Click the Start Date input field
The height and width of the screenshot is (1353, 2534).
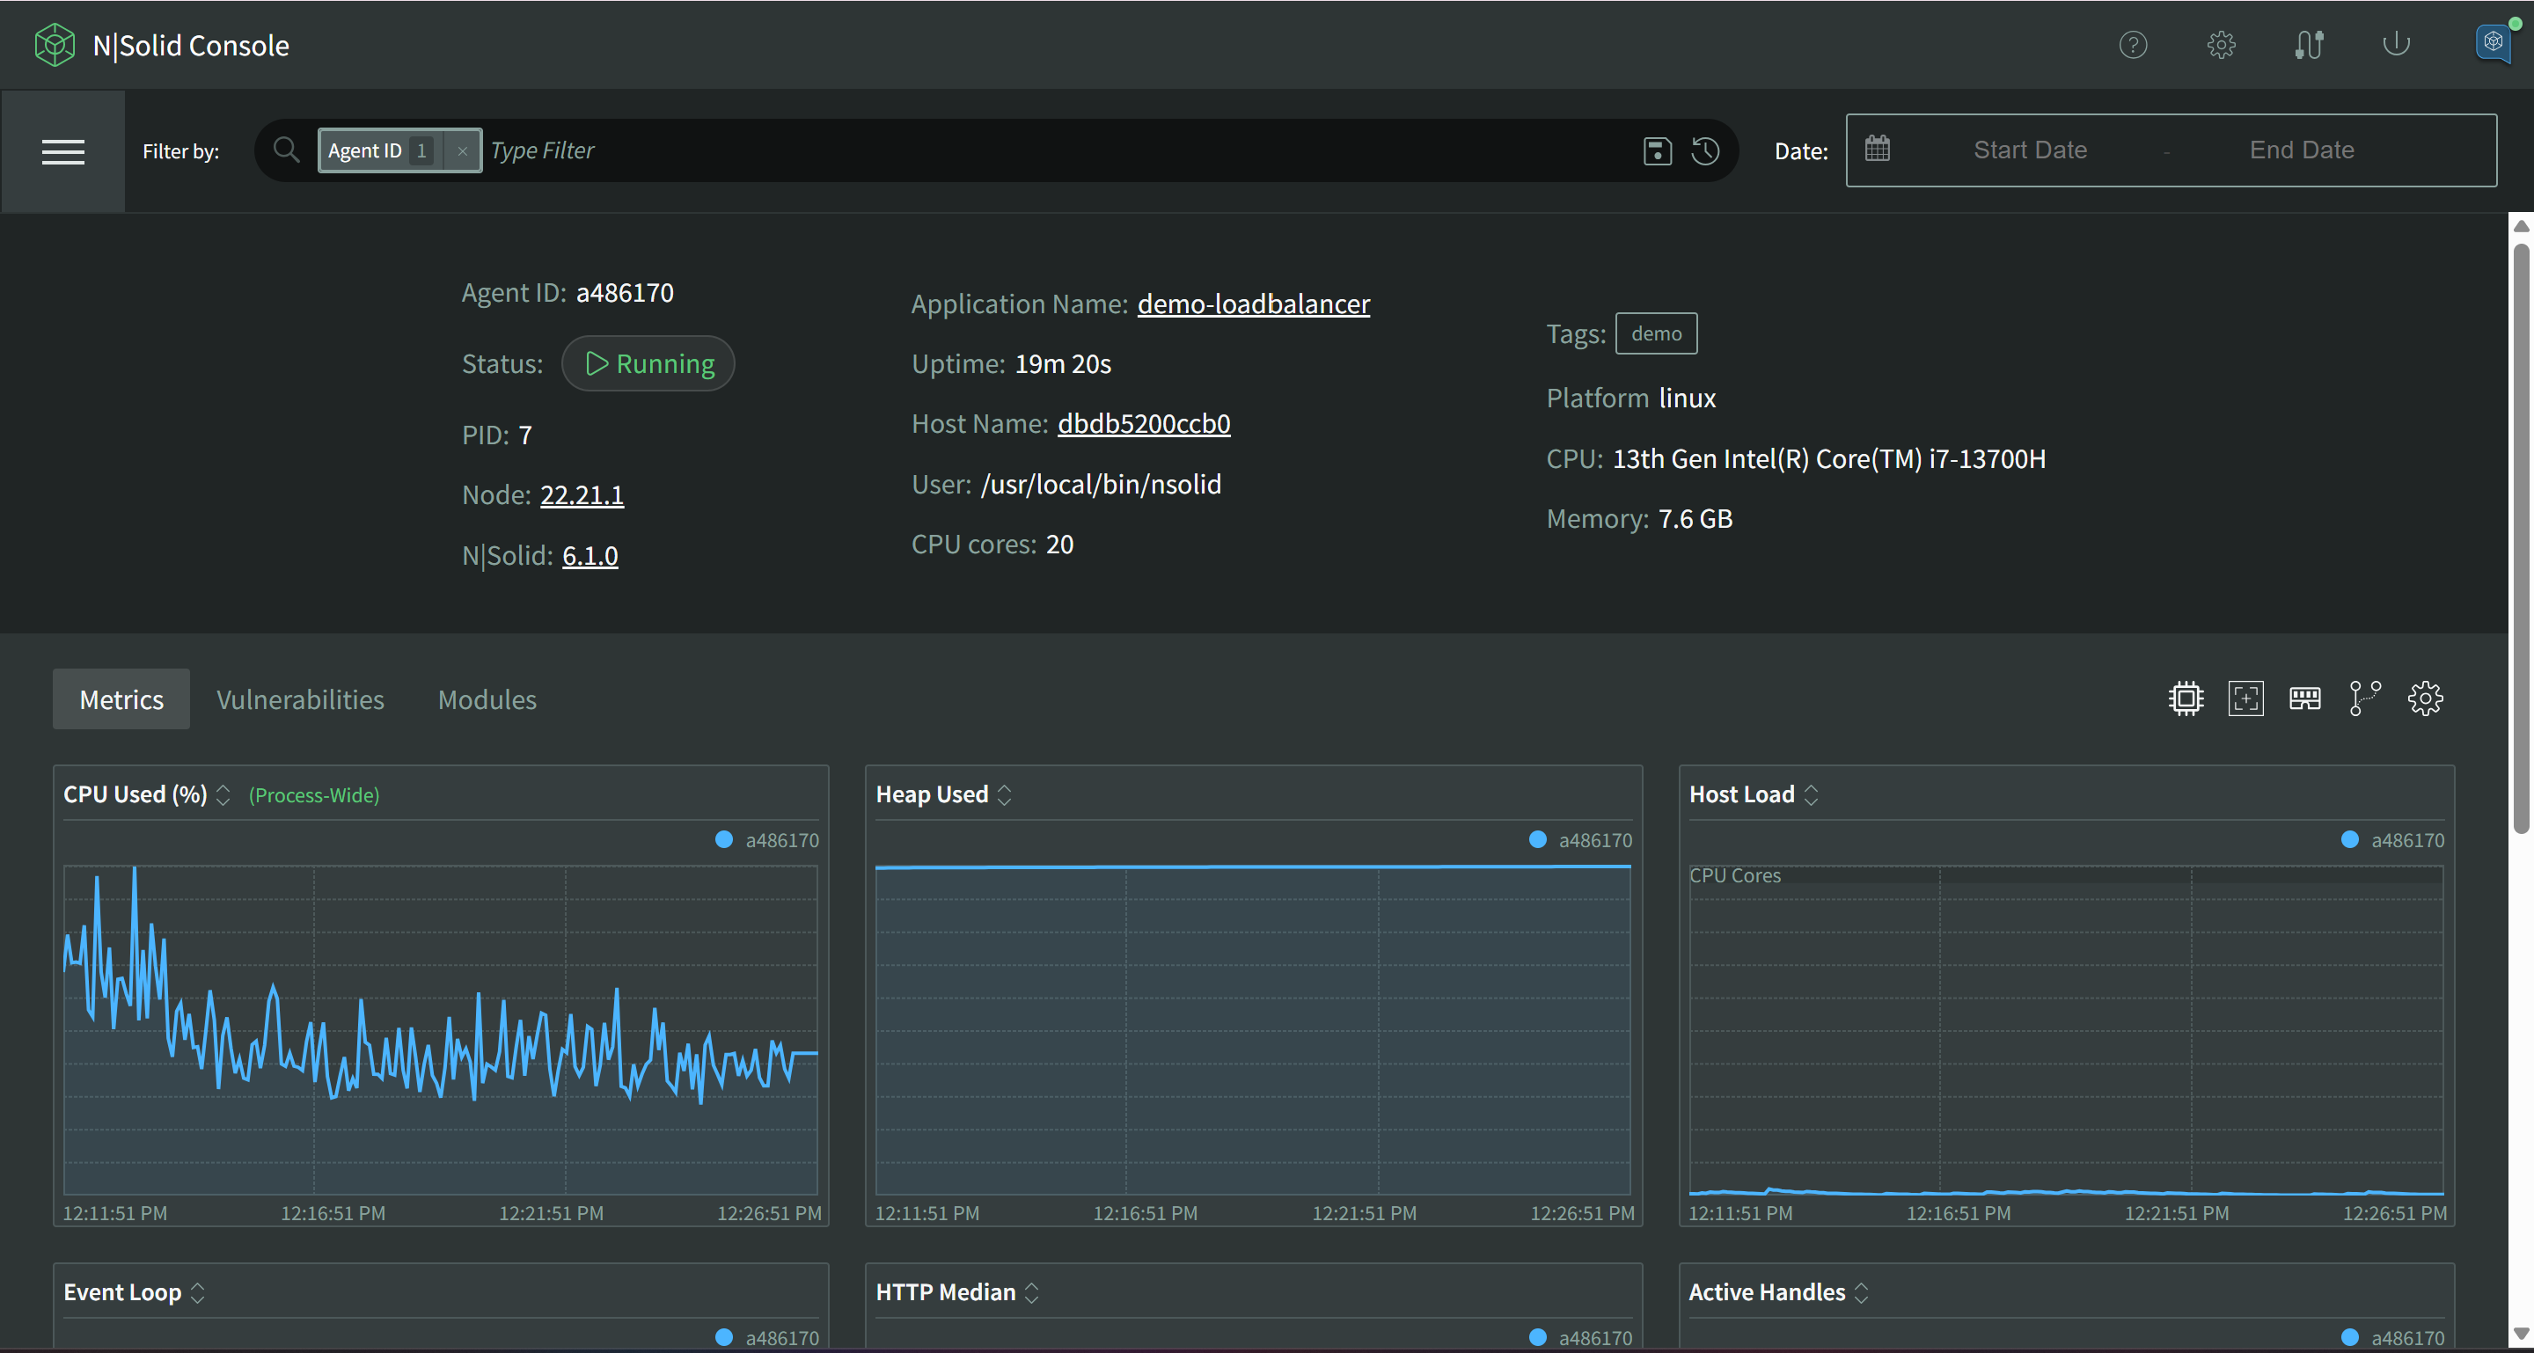2029,150
